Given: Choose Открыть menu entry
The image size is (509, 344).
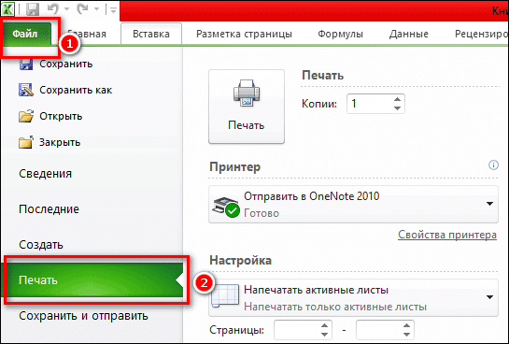Looking at the screenshot, I should [61, 116].
